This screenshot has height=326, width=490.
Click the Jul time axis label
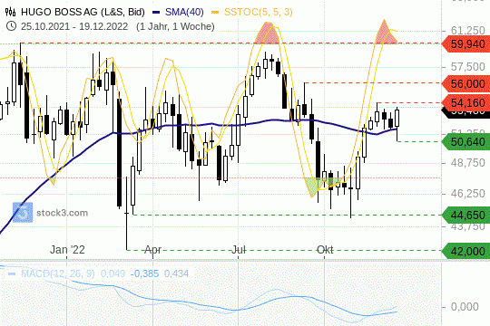point(239,250)
